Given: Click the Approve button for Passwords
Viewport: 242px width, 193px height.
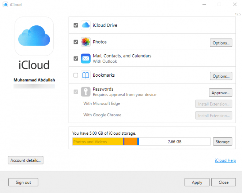Looking at the screenshot, I should [220, 93].
